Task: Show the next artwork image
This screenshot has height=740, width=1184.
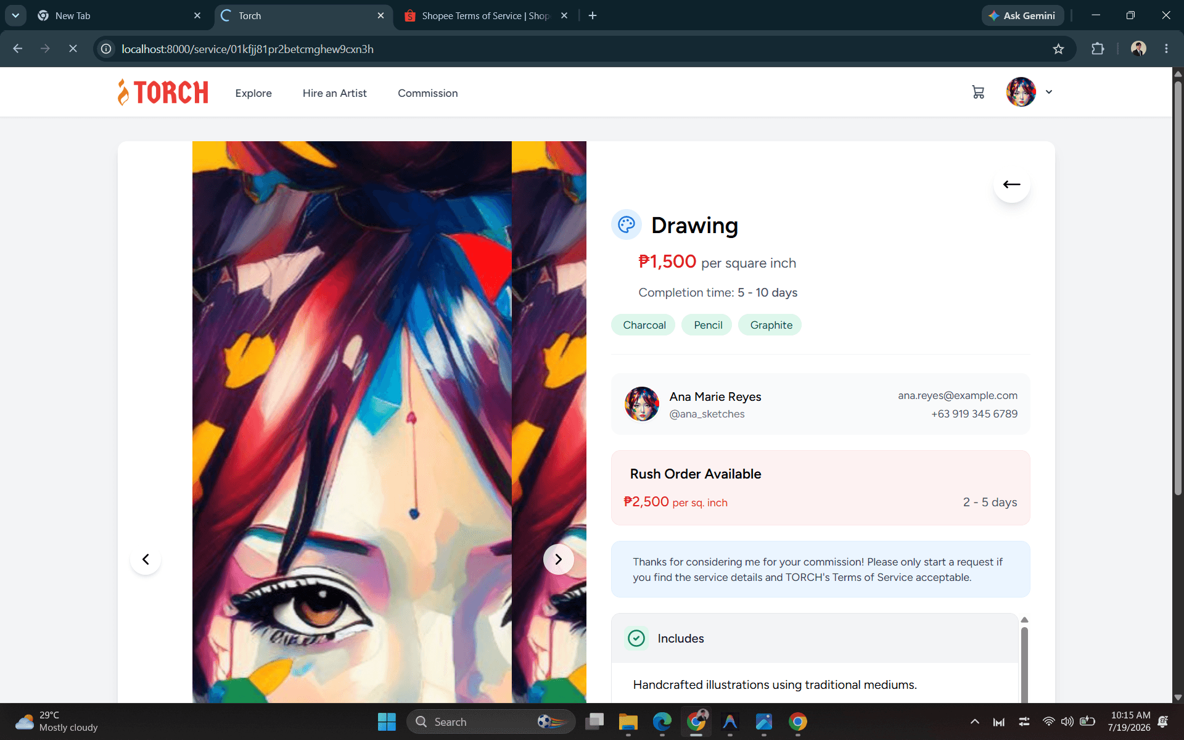Action: pyautogui.click(x=558, y=559)
